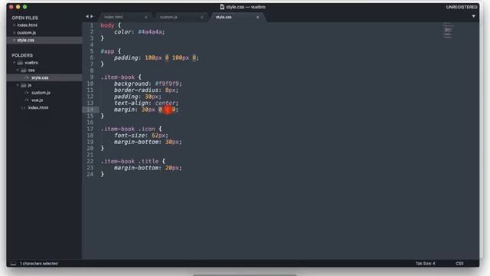Close the index.html tab using its x

146,17
